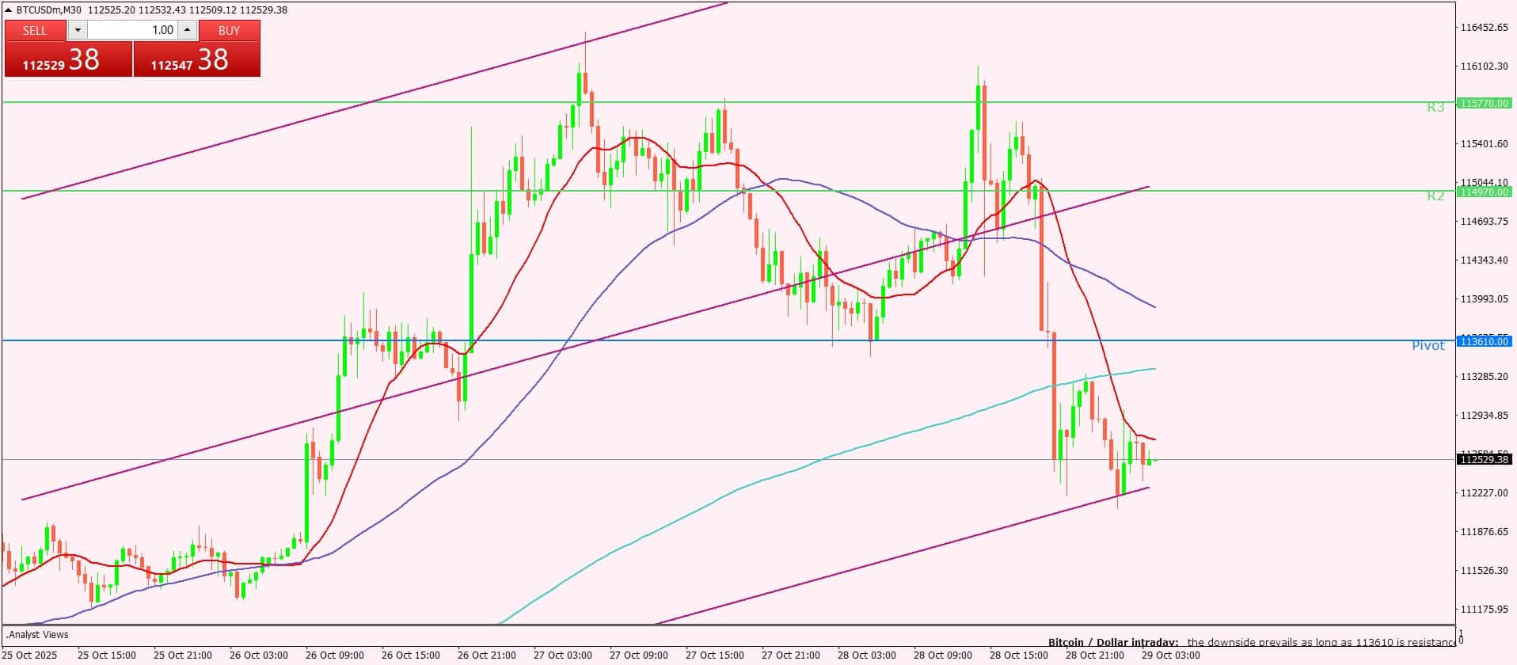
Task: Click the 113285.20 price axis value
Action: coord(1484,376)
